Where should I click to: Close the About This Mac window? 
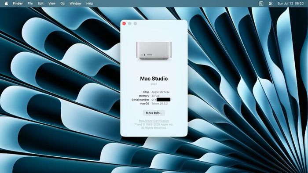point(124,24)
